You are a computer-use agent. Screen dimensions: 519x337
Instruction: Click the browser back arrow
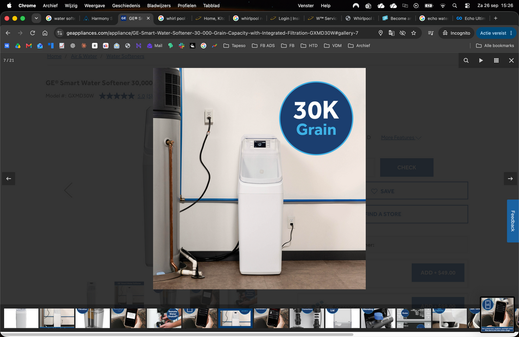click(x=8, y=33)
